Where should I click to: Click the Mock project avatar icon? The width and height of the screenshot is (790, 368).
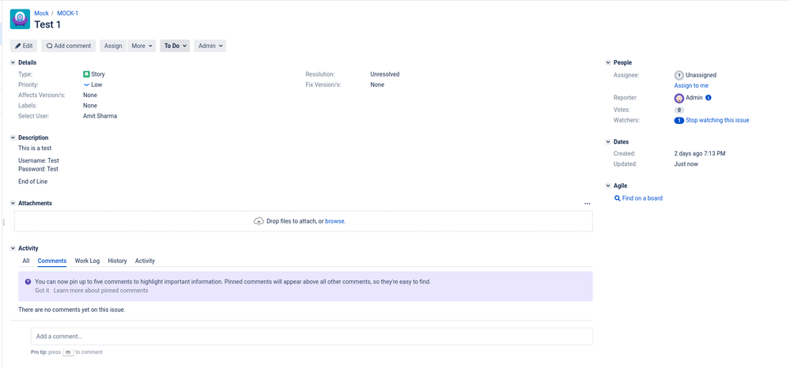pos(20,19)
